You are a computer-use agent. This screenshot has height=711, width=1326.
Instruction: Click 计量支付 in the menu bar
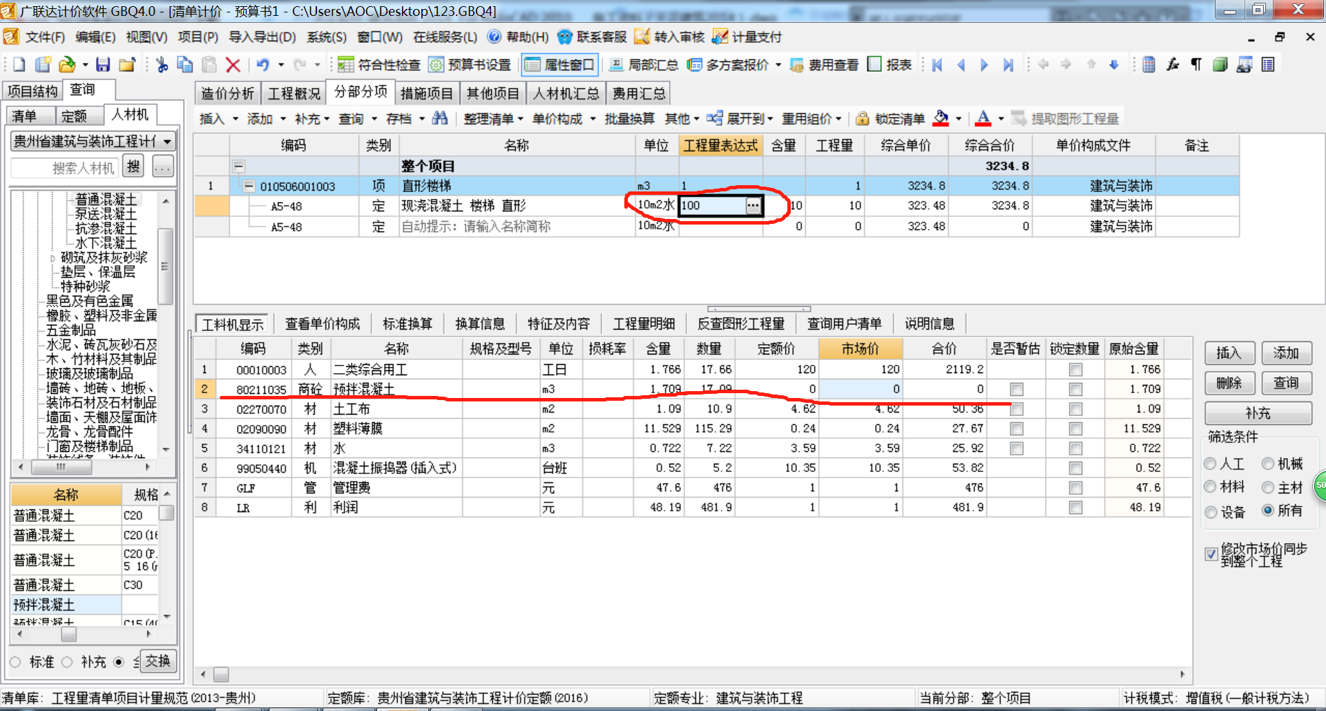tap(747, 37)
